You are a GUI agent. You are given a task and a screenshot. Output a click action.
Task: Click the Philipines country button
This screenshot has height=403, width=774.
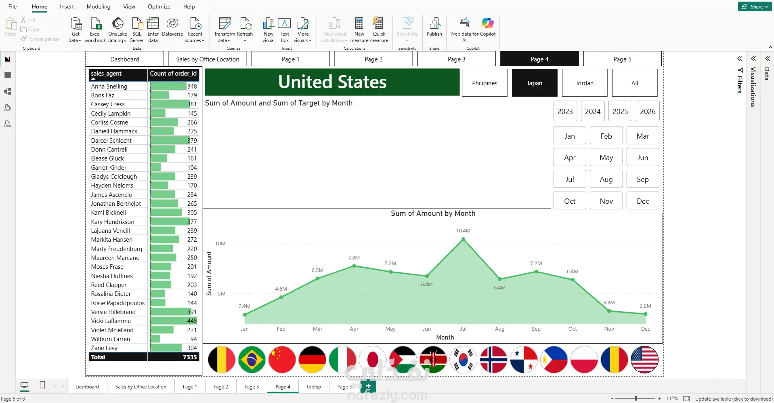[485, 83]
